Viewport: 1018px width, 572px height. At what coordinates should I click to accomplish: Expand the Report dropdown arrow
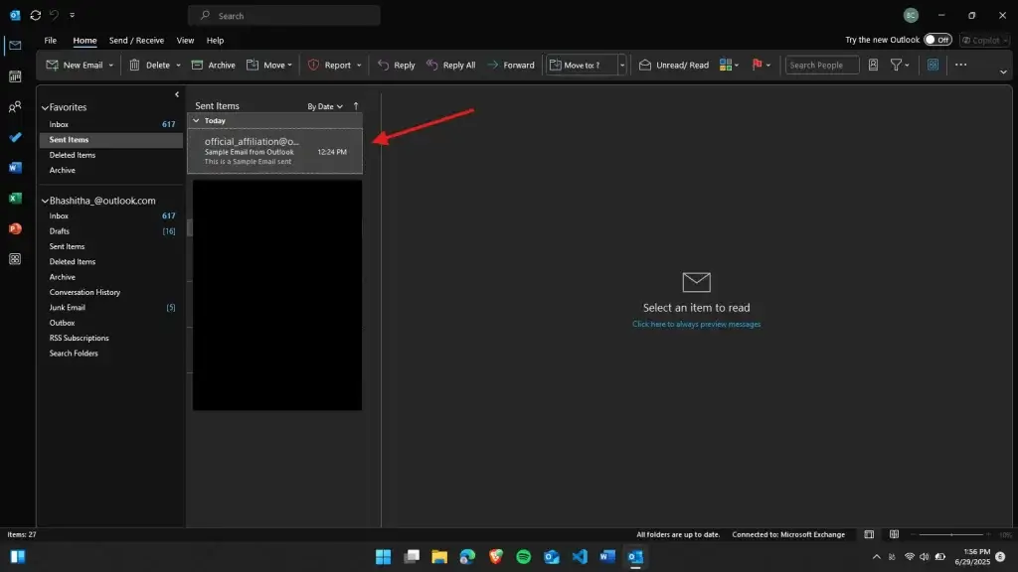pos(359,65)
